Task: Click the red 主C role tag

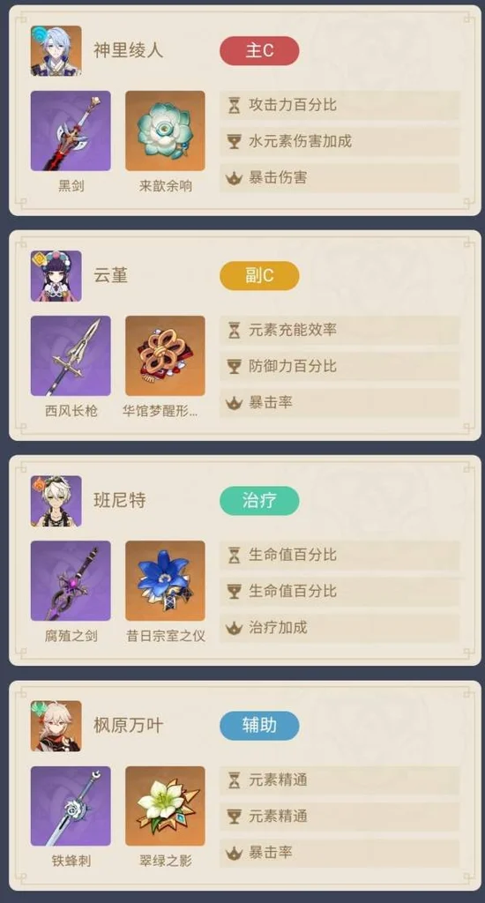Action: (x=259, y=50)
